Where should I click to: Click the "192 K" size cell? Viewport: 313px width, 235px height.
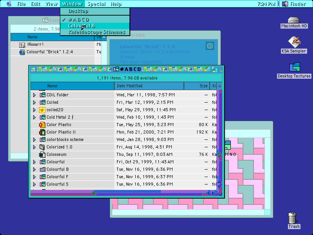coord(202,132)
